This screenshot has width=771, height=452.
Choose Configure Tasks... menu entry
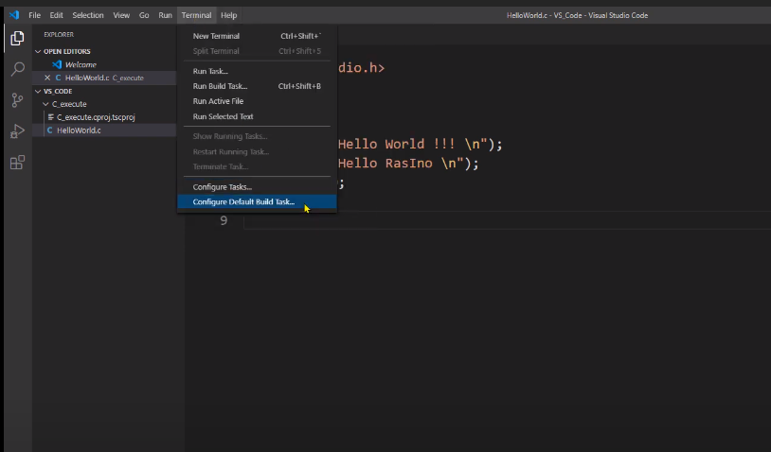click(257, 187)
